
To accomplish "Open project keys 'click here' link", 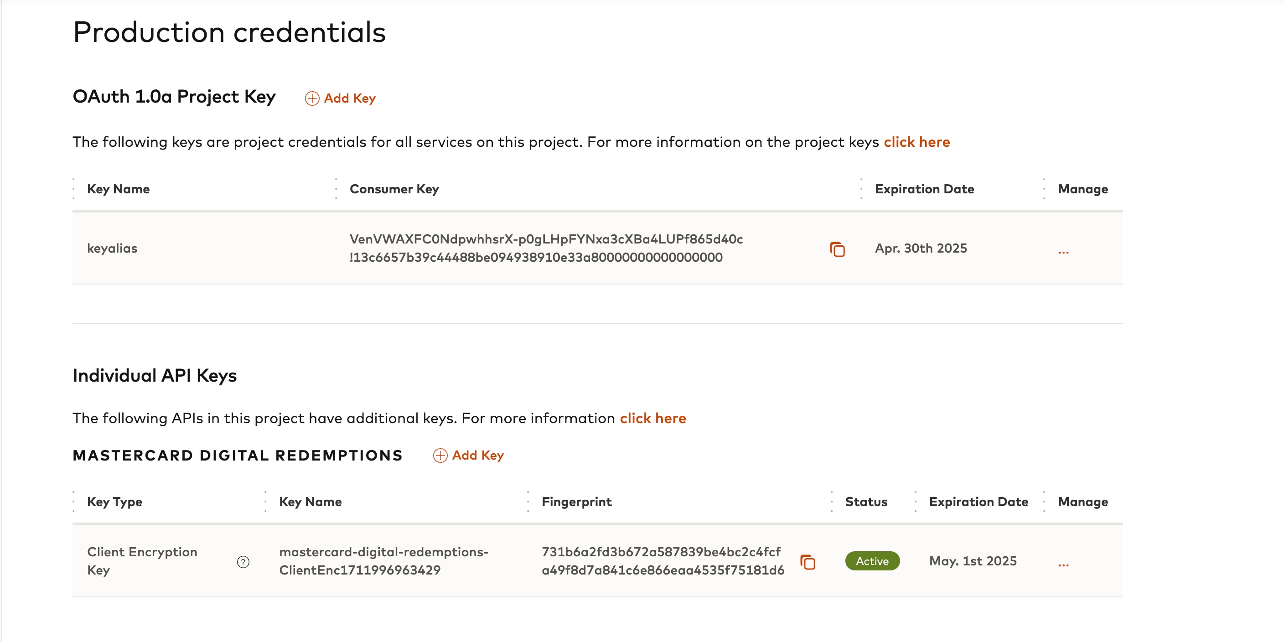I will pyautogui.click(x=916, y=142).
